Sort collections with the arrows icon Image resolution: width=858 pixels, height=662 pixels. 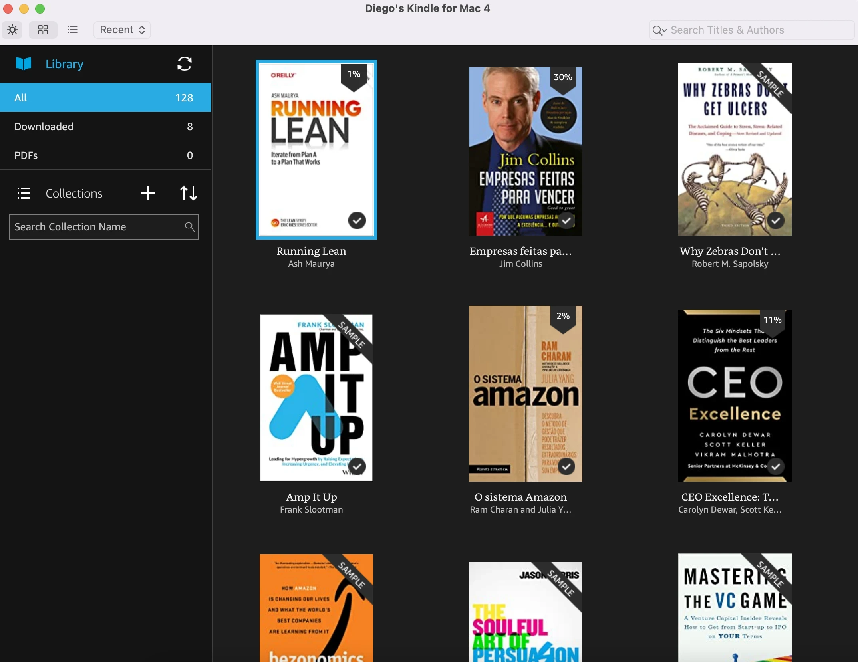click(188, 193)
